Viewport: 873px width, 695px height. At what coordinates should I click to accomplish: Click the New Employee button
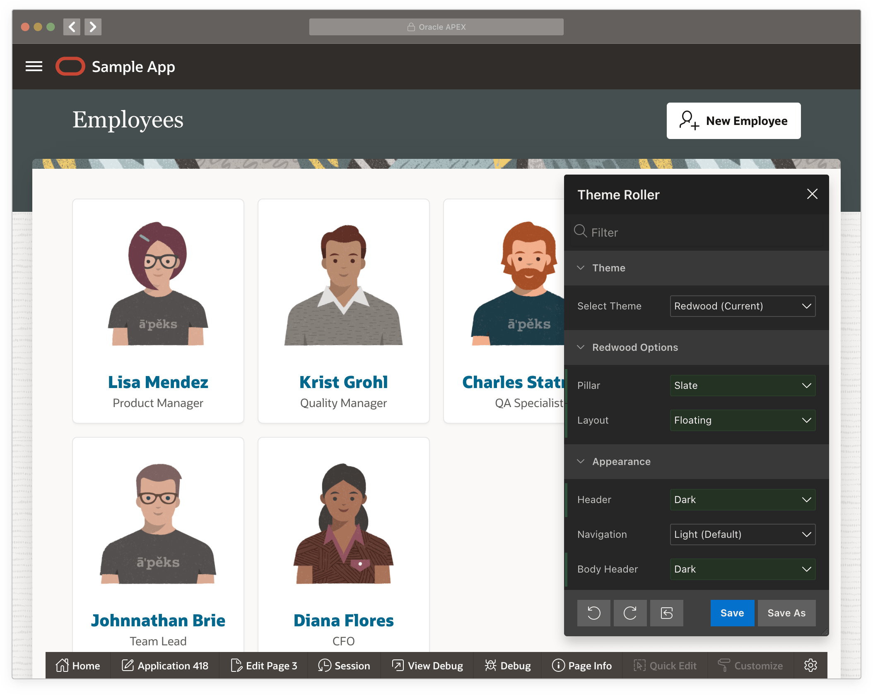pyautogui.click(x=733, y=121)
